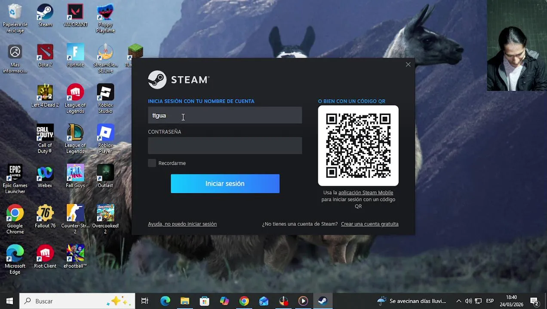This screenshot has height=309, width=547.
Task: Select the Epic Games Launcher desktop icon
Action: click(x=15, y=180)
